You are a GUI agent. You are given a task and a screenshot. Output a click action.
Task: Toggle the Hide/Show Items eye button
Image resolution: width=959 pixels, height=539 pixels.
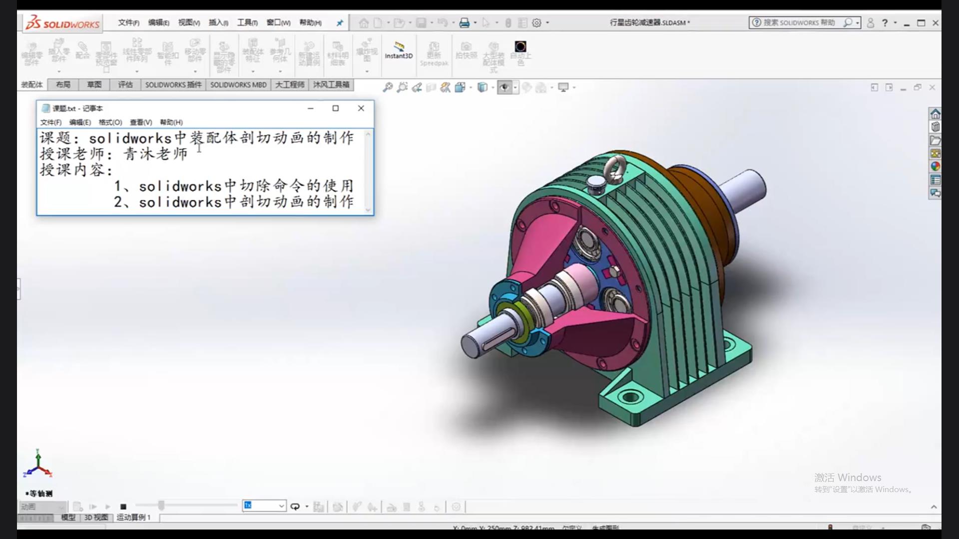coord(504,87)
